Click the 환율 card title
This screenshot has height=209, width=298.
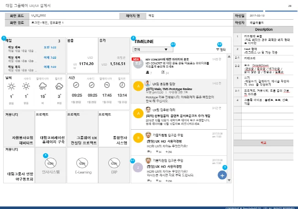point(70,40)
